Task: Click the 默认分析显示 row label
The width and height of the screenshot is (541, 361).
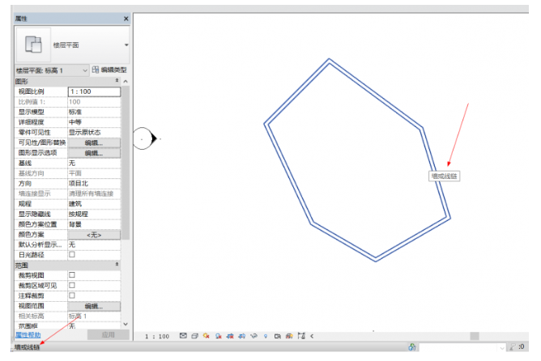Action: [40, 244]
